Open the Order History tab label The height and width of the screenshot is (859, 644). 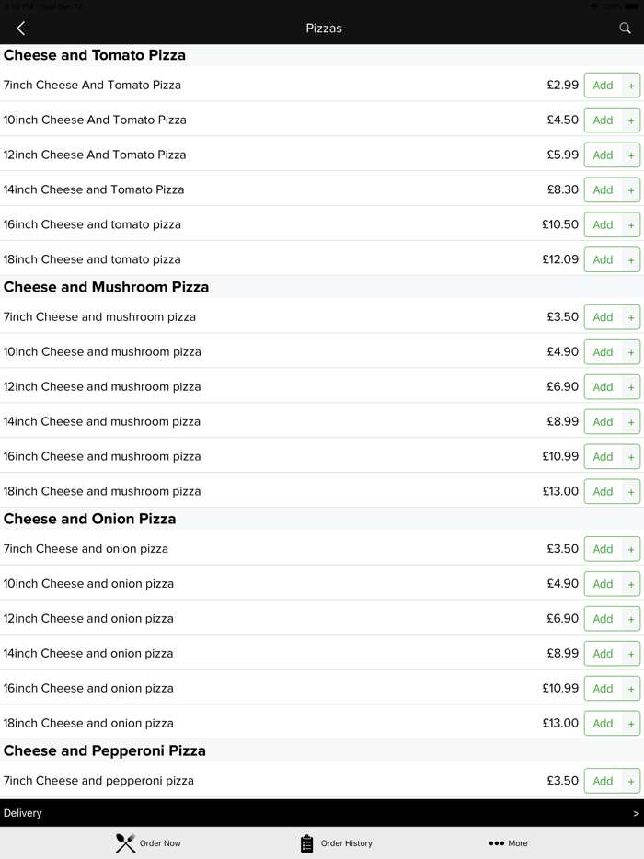347,843
